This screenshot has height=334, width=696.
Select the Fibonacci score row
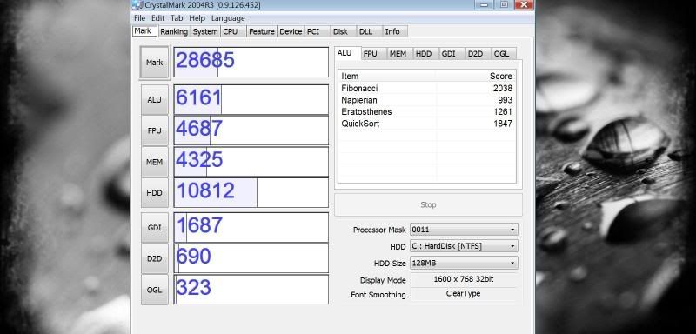(426, 88)
